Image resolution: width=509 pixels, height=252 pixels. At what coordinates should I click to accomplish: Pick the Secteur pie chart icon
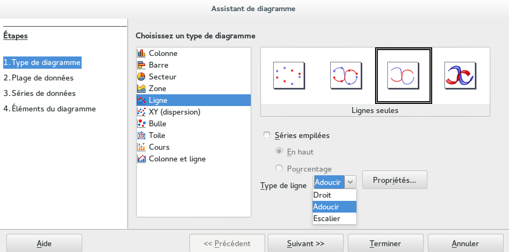click(x=141, y=77)
